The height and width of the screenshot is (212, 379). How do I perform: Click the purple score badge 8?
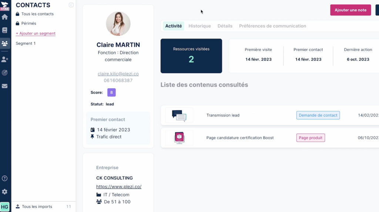pyautogui.click(x=111, y=92)
